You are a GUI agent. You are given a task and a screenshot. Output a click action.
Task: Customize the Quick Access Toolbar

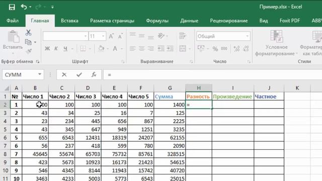pos(52,7)
